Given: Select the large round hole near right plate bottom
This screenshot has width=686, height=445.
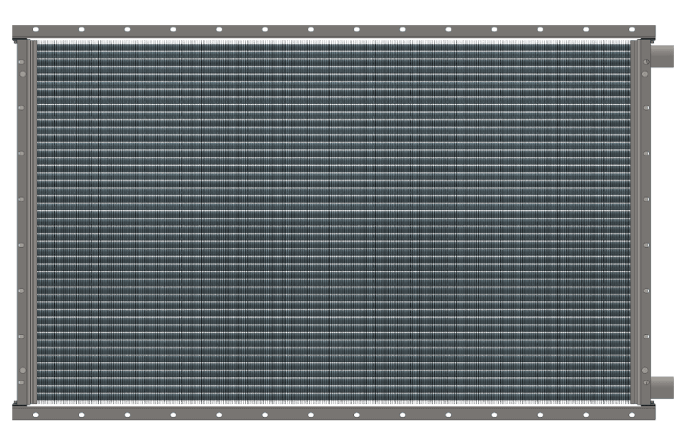Looking at the screenshot, I should click(645, 370).
